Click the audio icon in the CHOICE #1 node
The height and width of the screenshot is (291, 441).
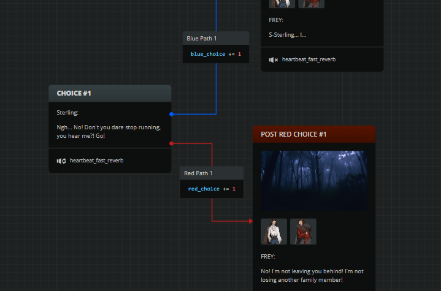(61, 161)
